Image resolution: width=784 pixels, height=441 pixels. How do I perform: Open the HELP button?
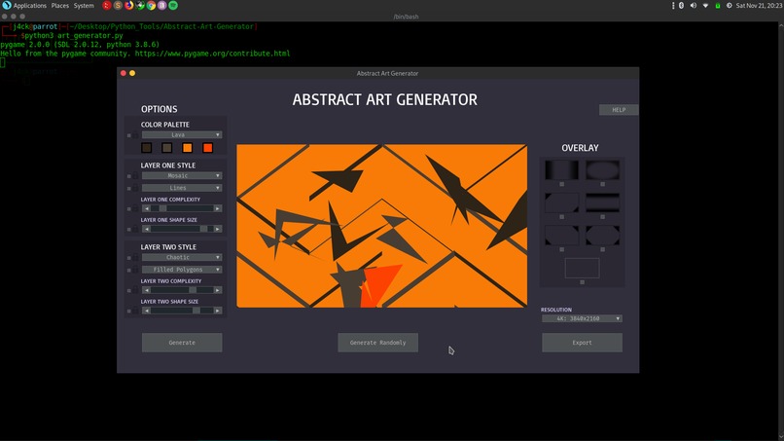(619, 110)
